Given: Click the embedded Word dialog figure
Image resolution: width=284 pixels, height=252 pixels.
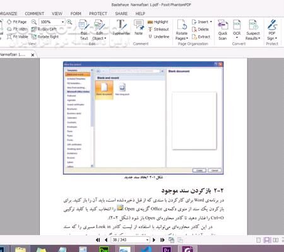Looking at the screenshot, I should click(143, 118).
